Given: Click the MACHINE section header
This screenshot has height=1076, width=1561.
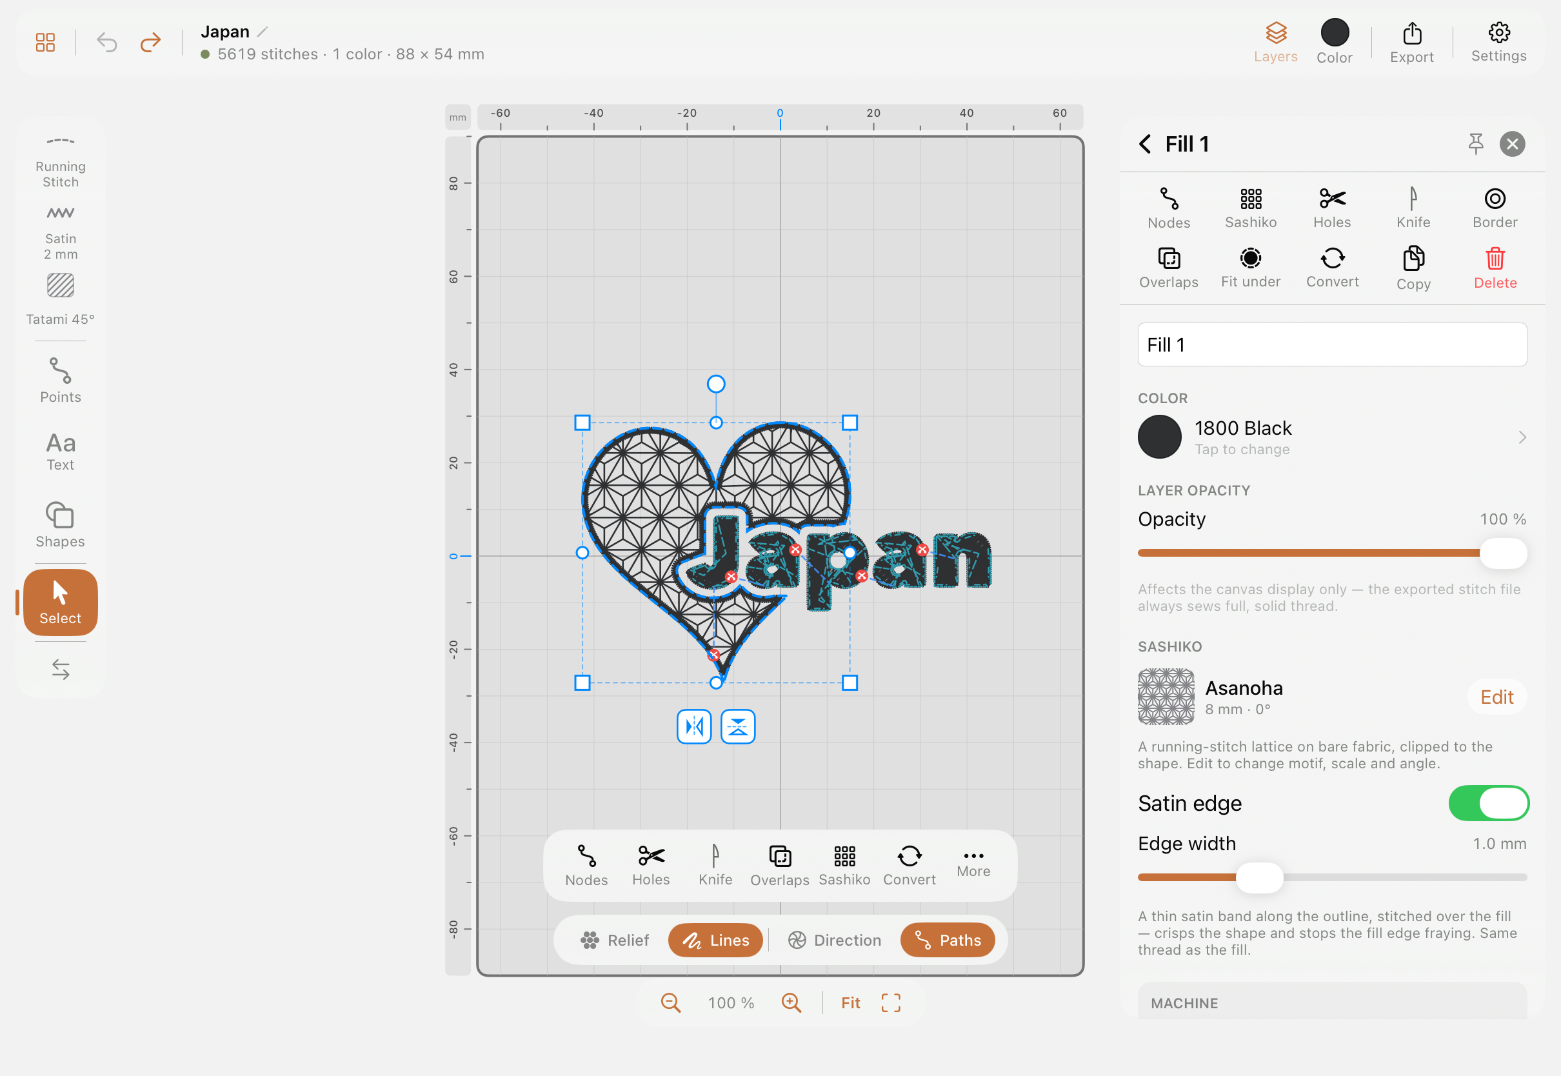Looking at the screenshot, I should [x=1184, y=1002].
